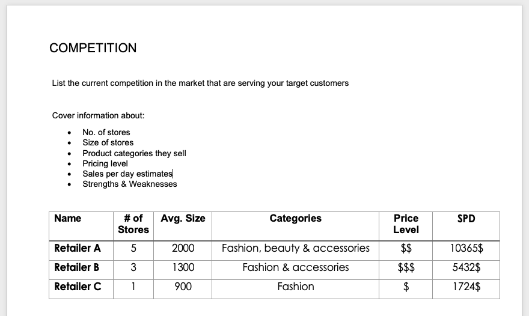Viewport: 529px width, 316px height.
Task: Click the $$$ price level cell
Action: [x=406, y=270]
